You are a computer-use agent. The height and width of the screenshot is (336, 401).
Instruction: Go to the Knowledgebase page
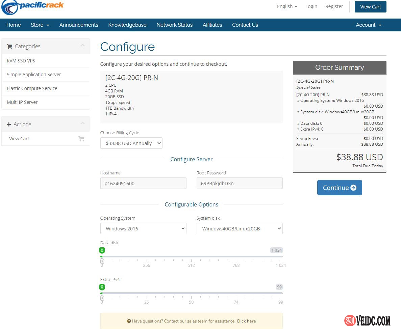pos(127,25)
